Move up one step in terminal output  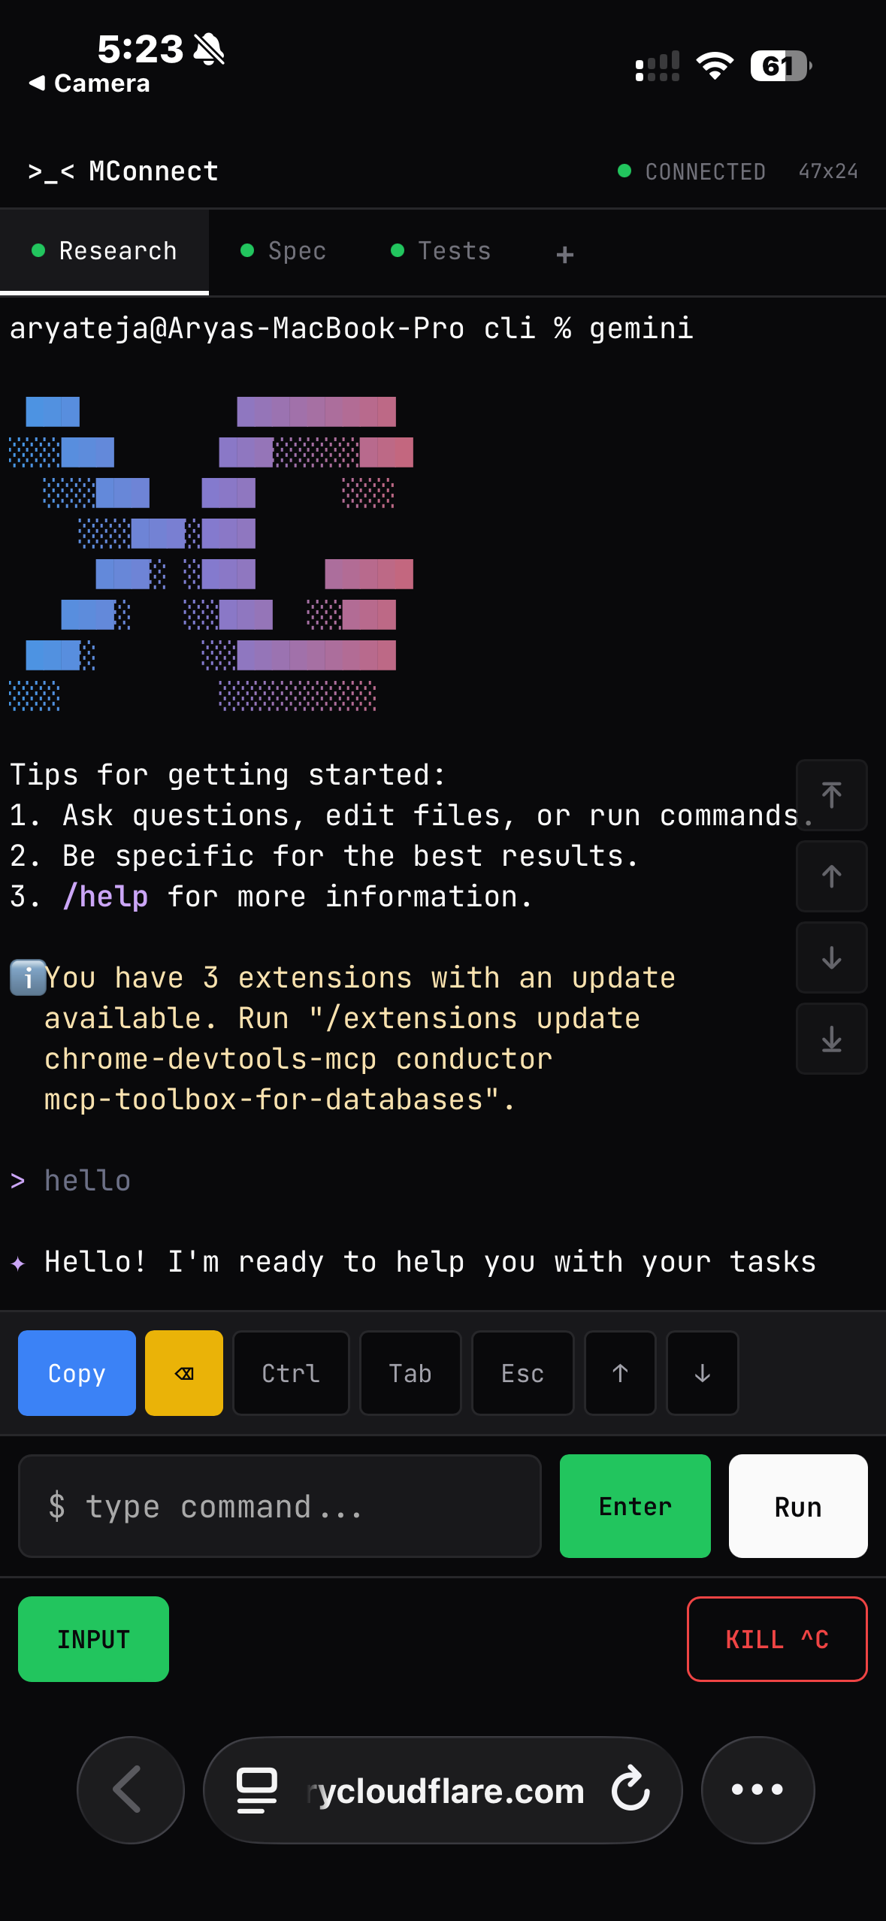832,876
